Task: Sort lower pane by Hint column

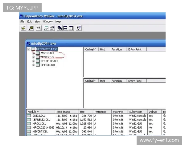Action: point(104,81)
